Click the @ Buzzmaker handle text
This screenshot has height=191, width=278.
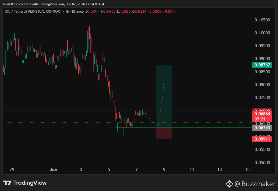point(255,184)
